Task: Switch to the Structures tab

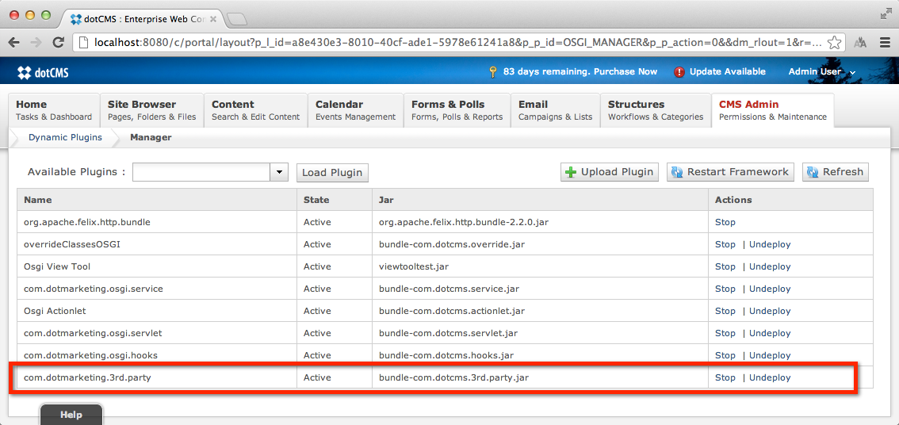Action: coord(655,110)
